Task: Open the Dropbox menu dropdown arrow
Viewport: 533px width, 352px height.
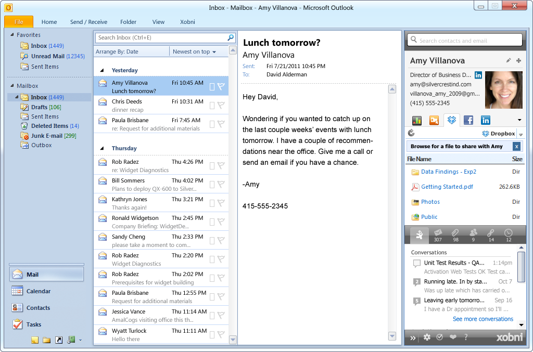Action: tap(521, 135)
